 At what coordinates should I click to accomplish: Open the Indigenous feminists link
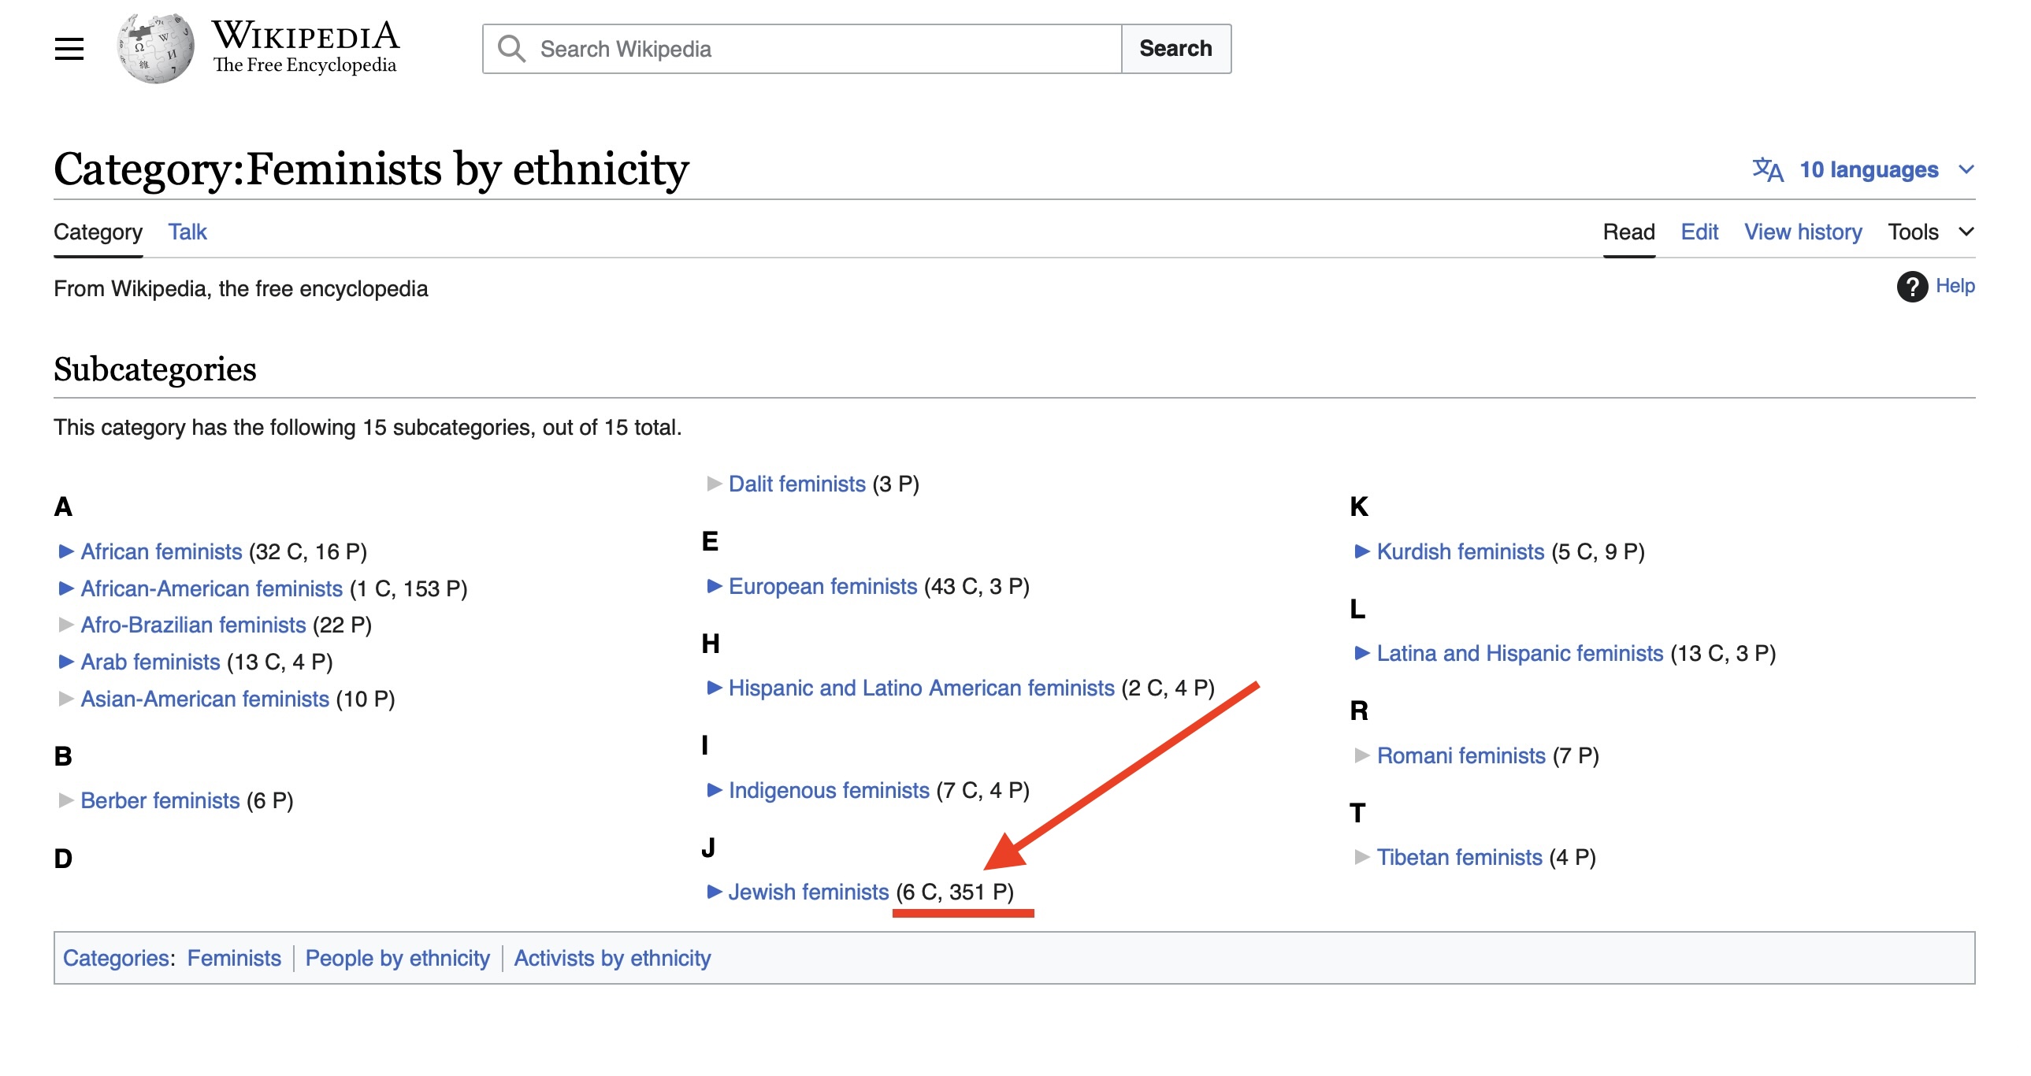pyautogui.click(x=829, y=790)
